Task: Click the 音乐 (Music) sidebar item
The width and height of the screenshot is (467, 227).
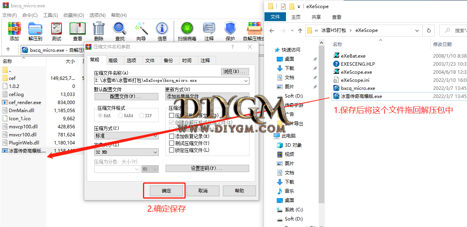Action: coord(286,191)
